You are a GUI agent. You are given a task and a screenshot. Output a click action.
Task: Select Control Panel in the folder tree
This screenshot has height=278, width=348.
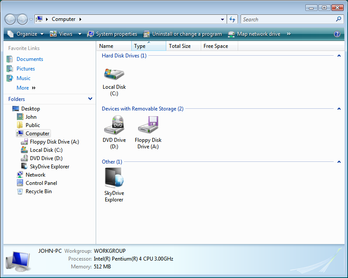(x=41, y=183)
